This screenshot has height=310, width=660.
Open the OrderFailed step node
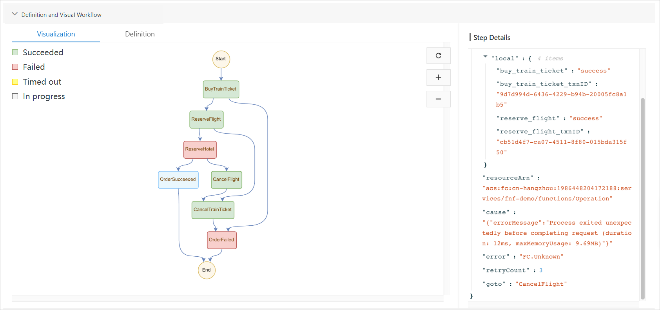(221, 240)
